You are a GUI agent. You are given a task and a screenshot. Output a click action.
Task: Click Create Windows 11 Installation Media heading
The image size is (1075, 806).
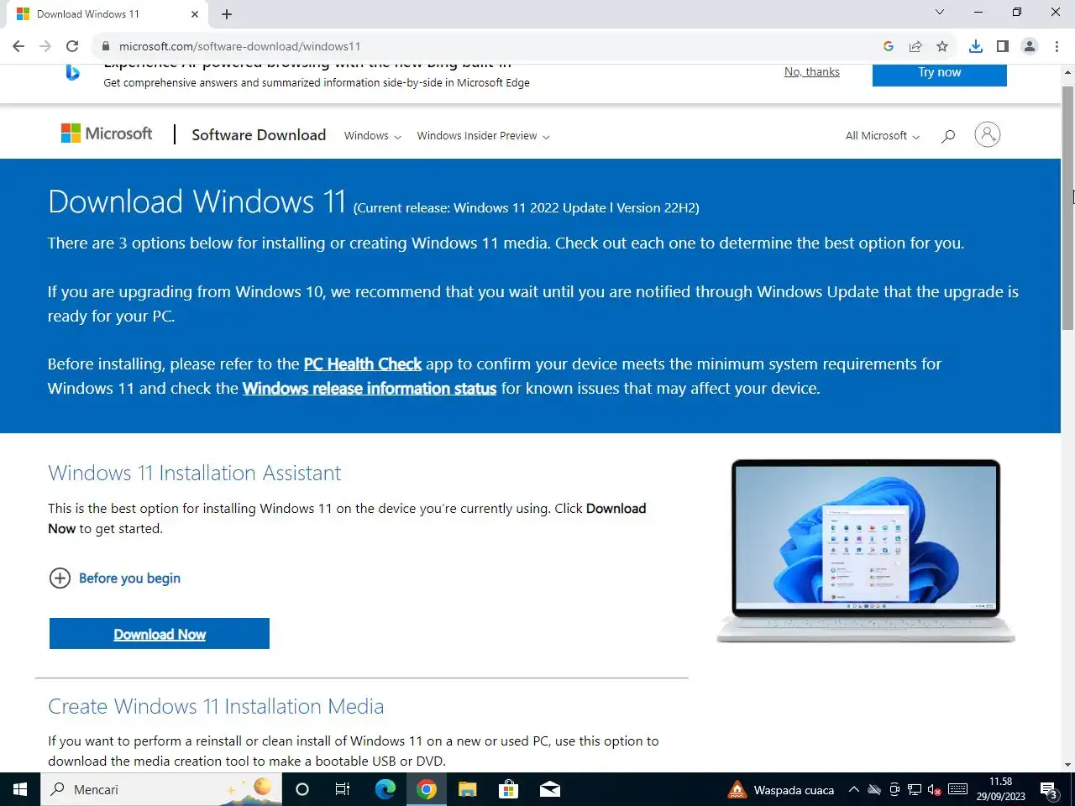point(216,706)
